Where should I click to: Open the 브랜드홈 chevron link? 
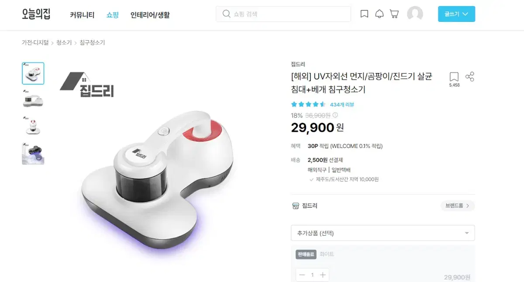click(458, 206)
